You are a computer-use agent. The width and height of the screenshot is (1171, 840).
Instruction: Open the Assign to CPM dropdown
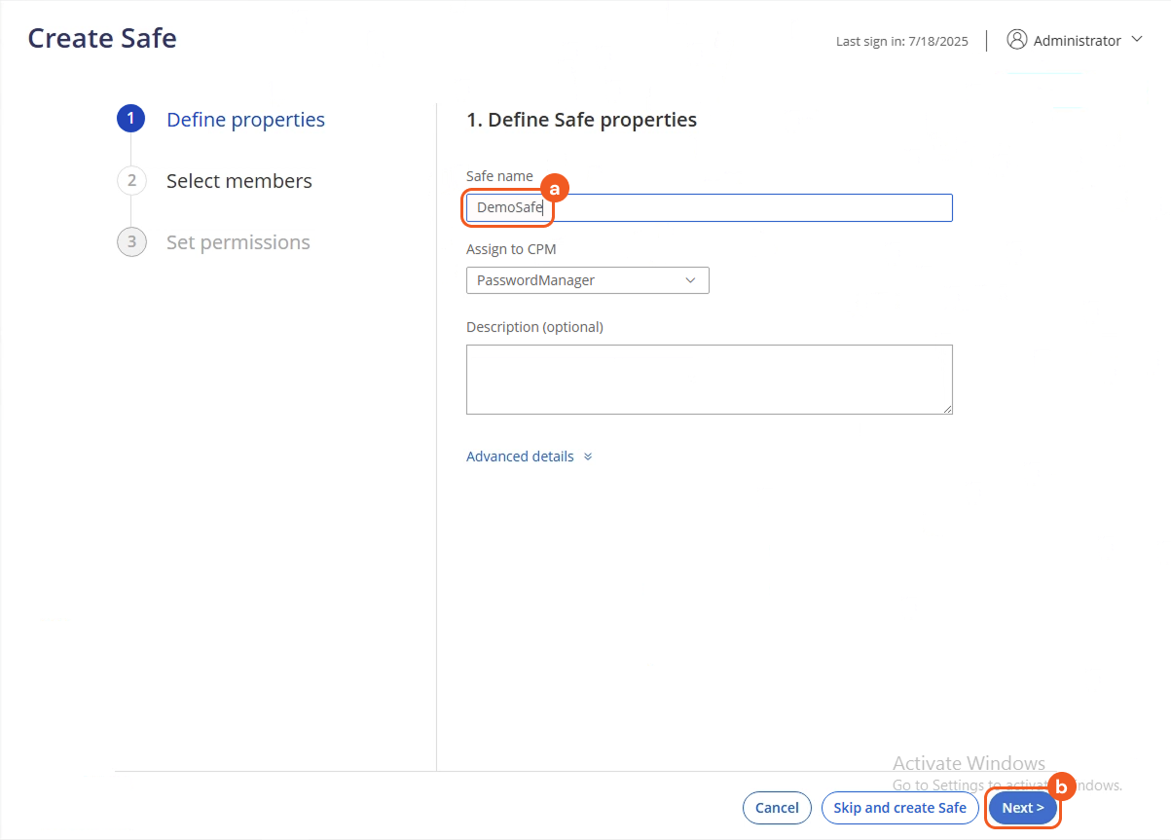(587, 280)
